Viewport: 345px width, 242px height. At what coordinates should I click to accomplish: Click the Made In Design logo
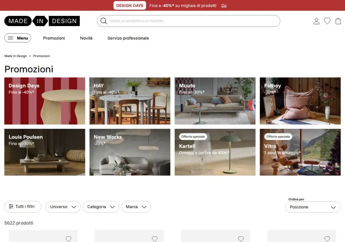coord(42,21)
